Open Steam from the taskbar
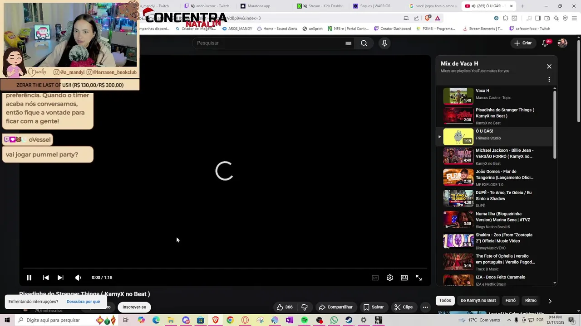 [x=349, y=320]
